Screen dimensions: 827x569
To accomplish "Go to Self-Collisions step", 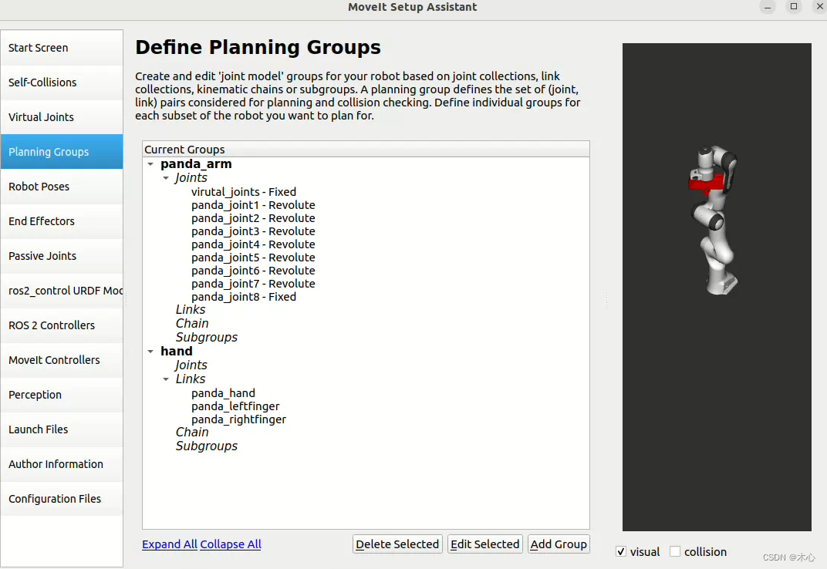I will coord(62,82).
